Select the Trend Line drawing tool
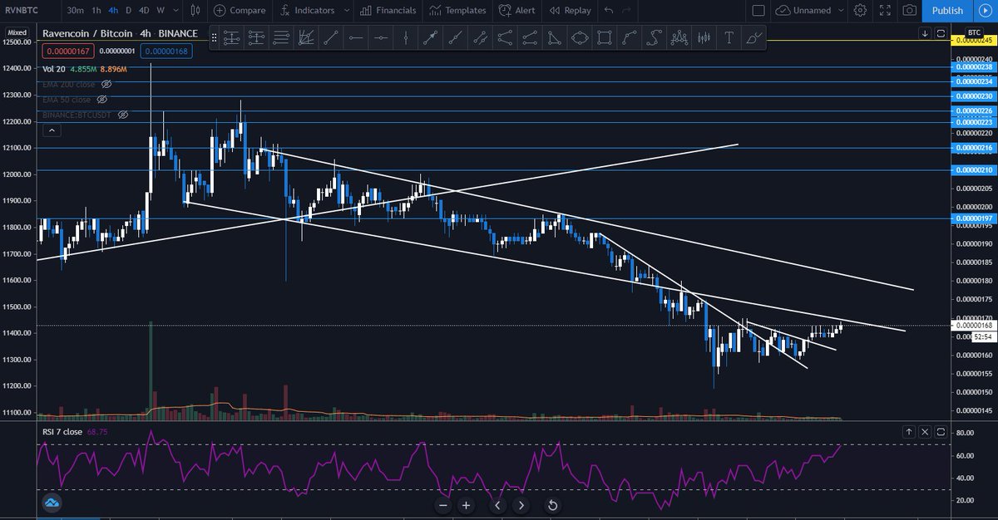The height and width of the screenshot is (520, 998). pos(331,38)
